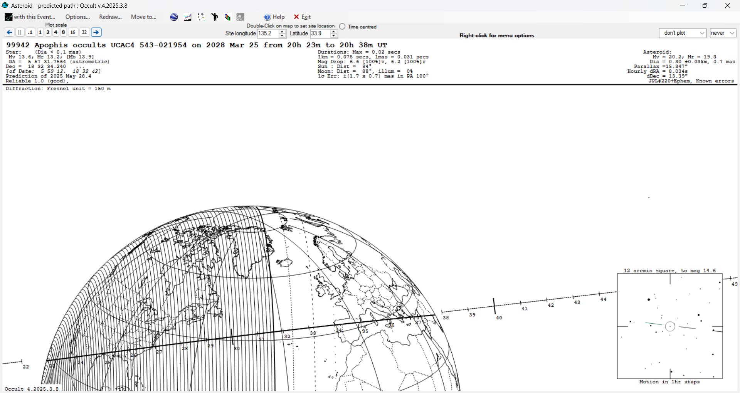Open the 'with this Event...' menu
Image resolution: width=740 pixels, height=393 pixels.
tap(30, 17)
